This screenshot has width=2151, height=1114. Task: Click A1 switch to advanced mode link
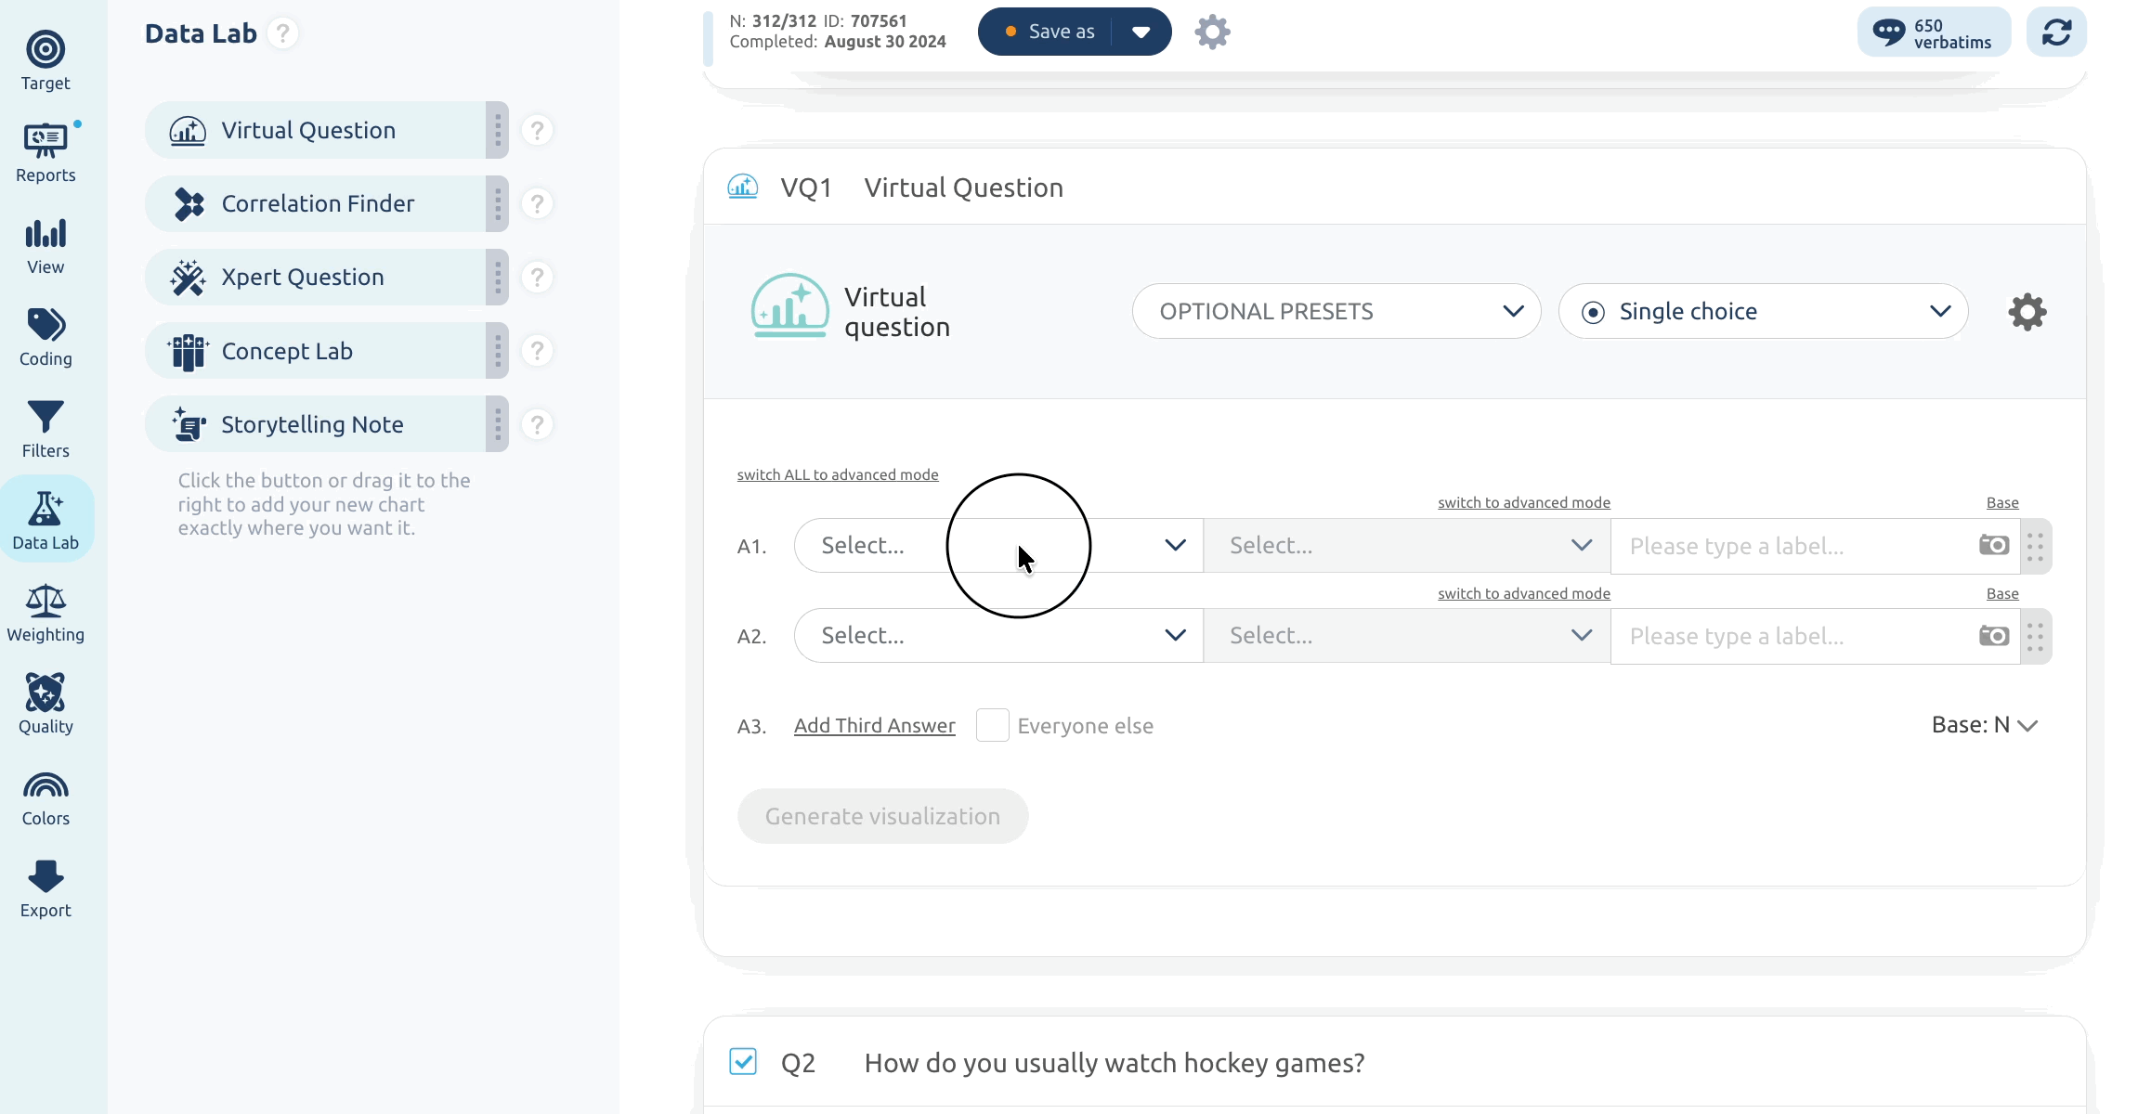pos(1523,502)
